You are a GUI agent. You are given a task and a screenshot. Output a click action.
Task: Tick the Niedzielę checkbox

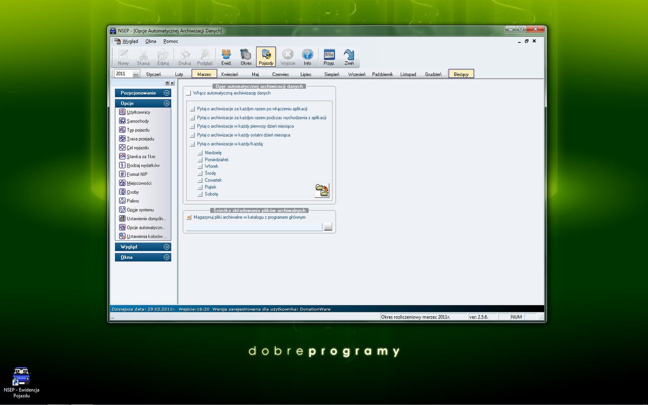(200, 153)
